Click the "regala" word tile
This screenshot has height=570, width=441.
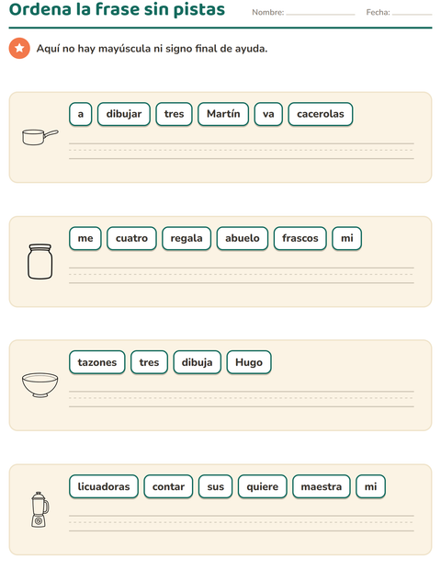tap(187, 238)
